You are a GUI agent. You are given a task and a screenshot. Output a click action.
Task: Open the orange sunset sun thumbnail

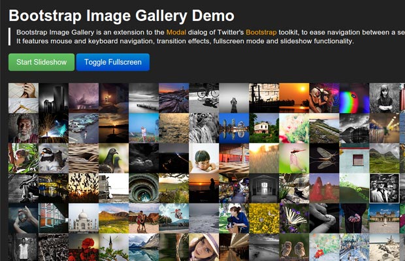point(294,98)
